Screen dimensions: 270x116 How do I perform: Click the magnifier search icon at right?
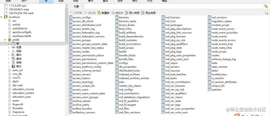pyautogui.click(x=266, y=13)
